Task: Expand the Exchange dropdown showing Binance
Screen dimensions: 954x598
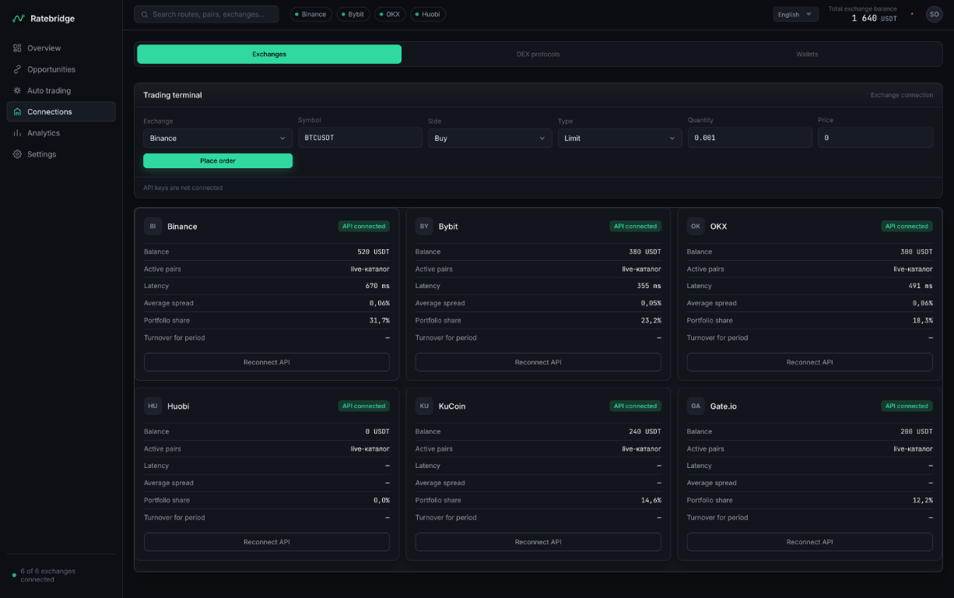Action: [x=218, y=138]
